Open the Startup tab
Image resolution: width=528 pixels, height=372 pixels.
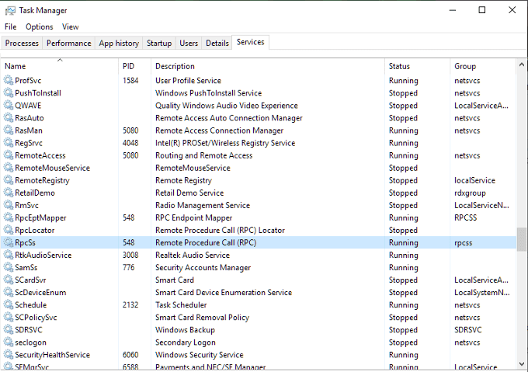click(x=159, y=43)
